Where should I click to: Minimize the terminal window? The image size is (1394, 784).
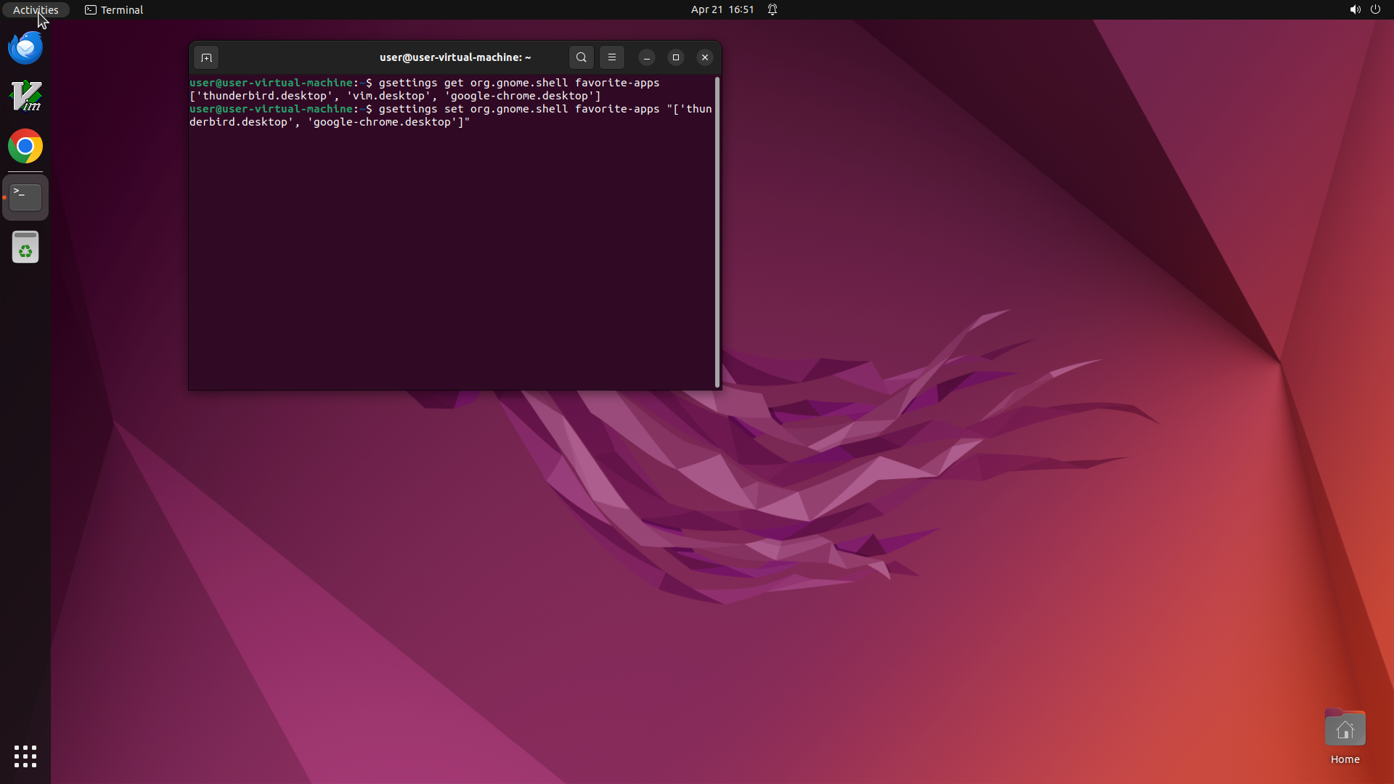647,57
